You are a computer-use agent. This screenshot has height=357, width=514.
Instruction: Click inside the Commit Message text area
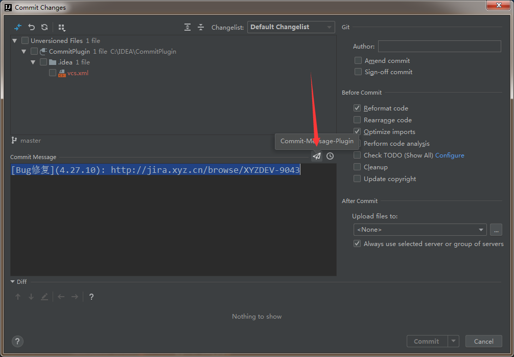173,220
